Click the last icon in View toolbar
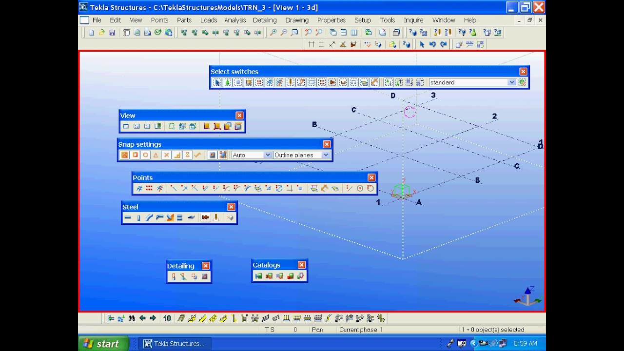The width and height of the screenshot is (624, 351). click(238, 126)
